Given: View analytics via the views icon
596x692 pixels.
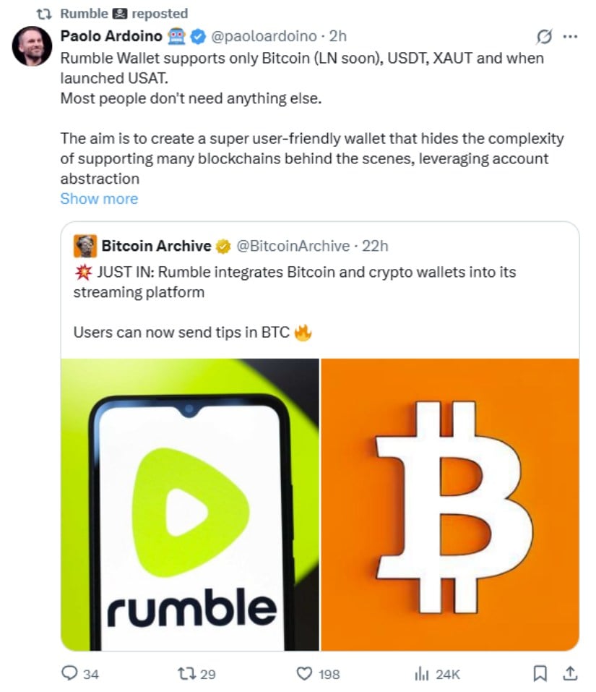Looking at the screenshot, I should [x=421, y=673].
